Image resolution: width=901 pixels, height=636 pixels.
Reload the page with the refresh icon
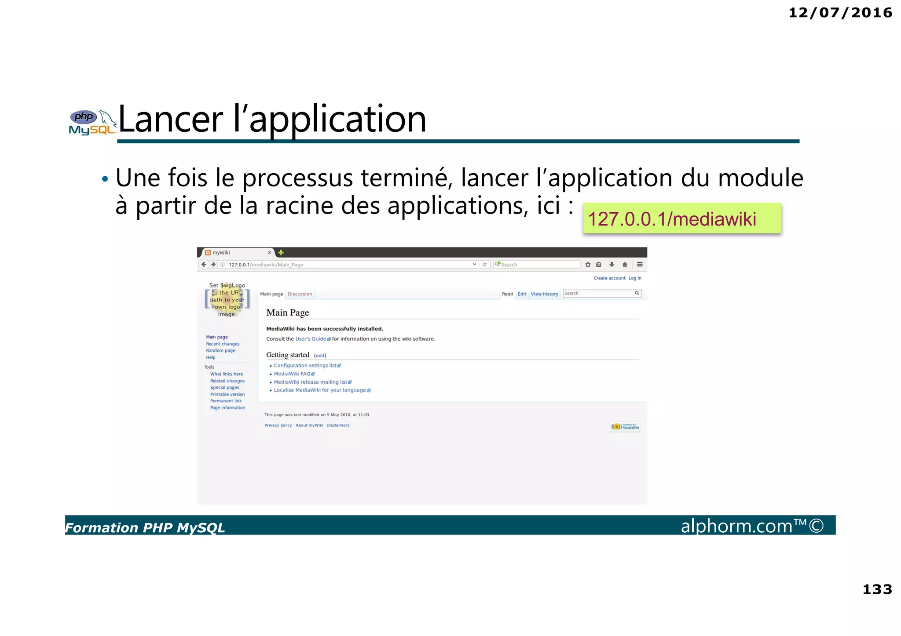click(484, 264)
